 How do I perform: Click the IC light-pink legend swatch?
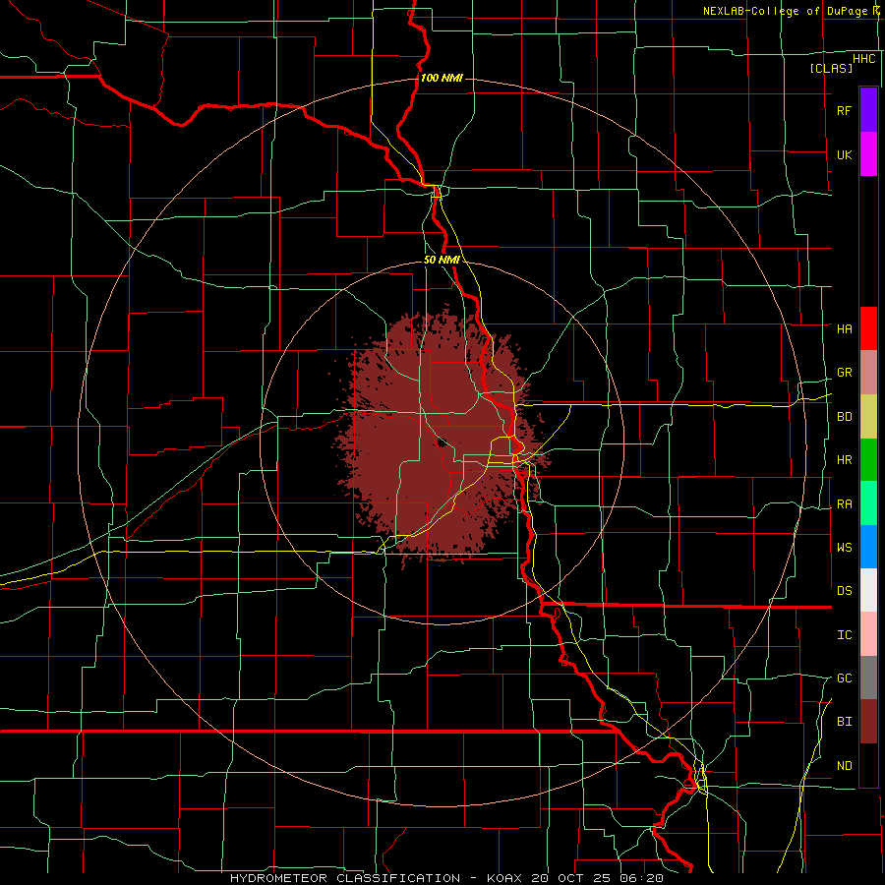click(868, 634)
